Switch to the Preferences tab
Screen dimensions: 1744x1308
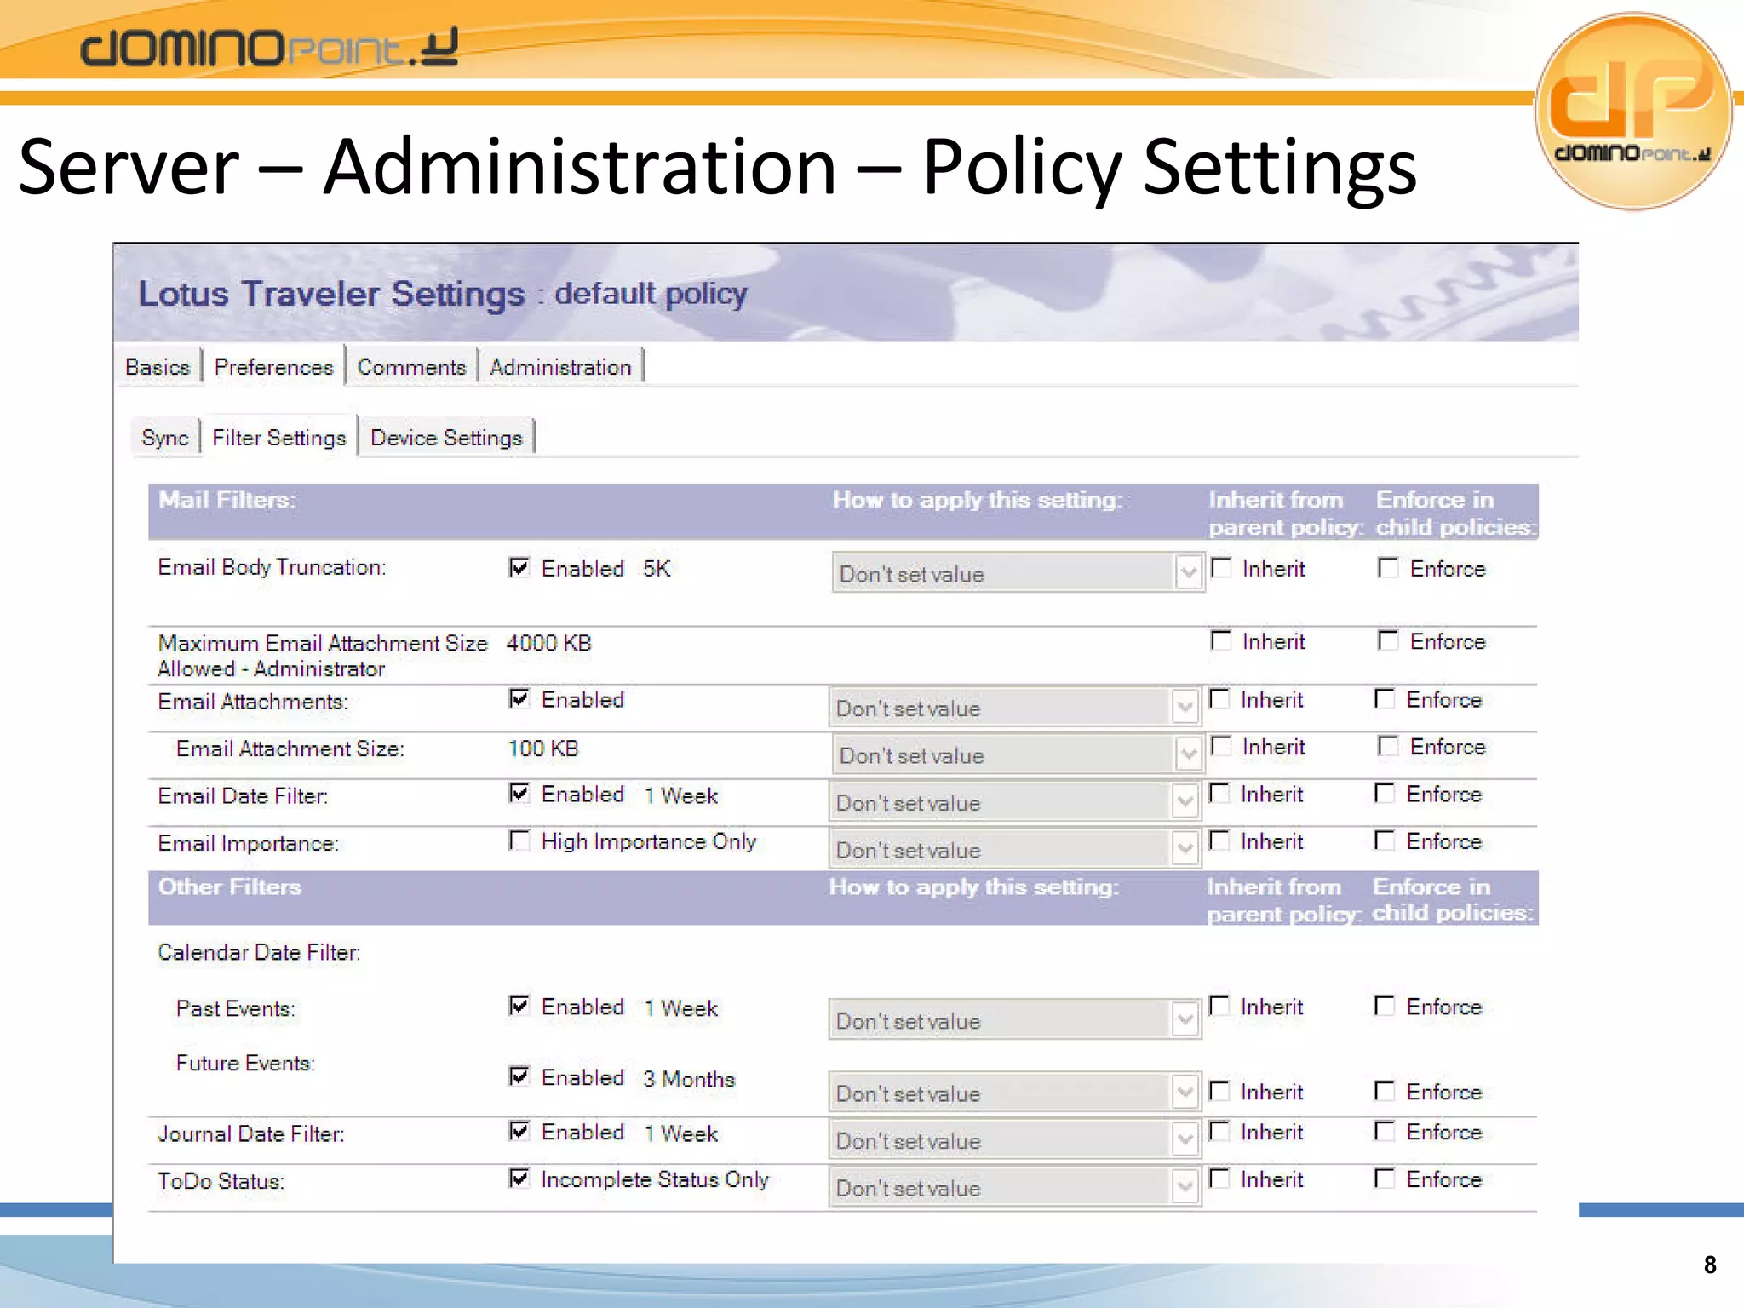[x=273, y=367]
